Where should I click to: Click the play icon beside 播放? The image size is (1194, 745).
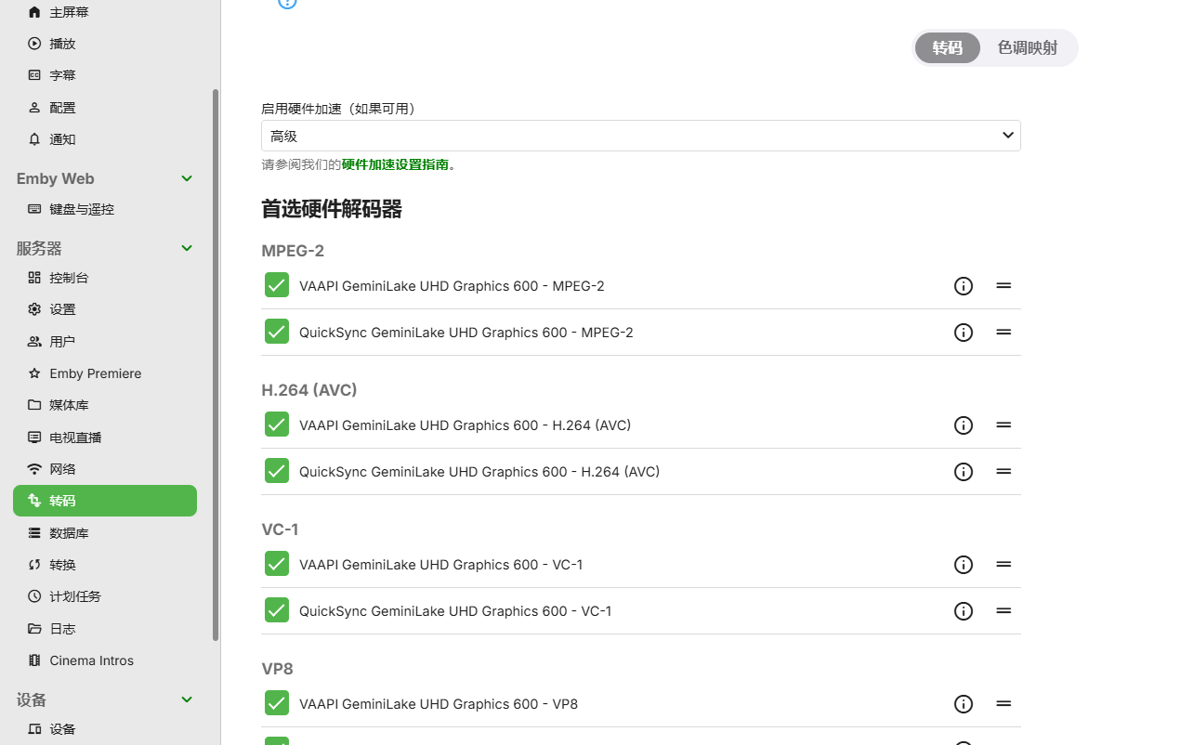click(x=34, y=44)
